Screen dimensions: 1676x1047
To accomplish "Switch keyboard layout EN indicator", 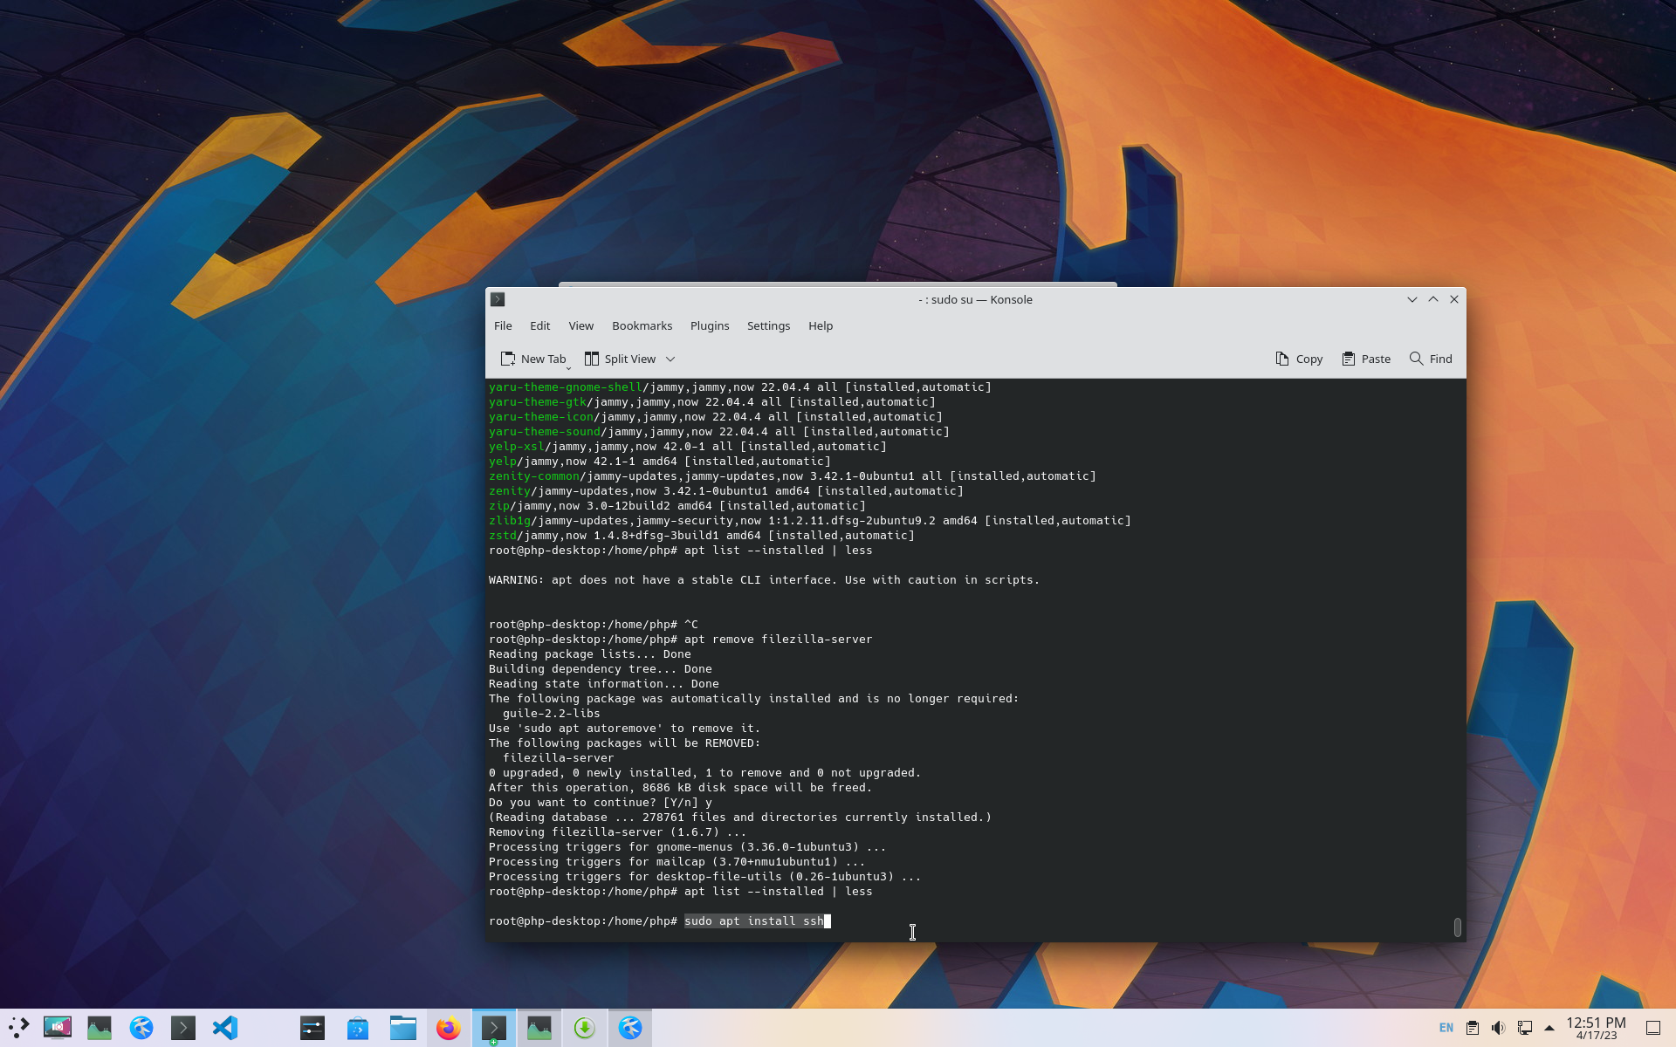I will point(1446,1028).
